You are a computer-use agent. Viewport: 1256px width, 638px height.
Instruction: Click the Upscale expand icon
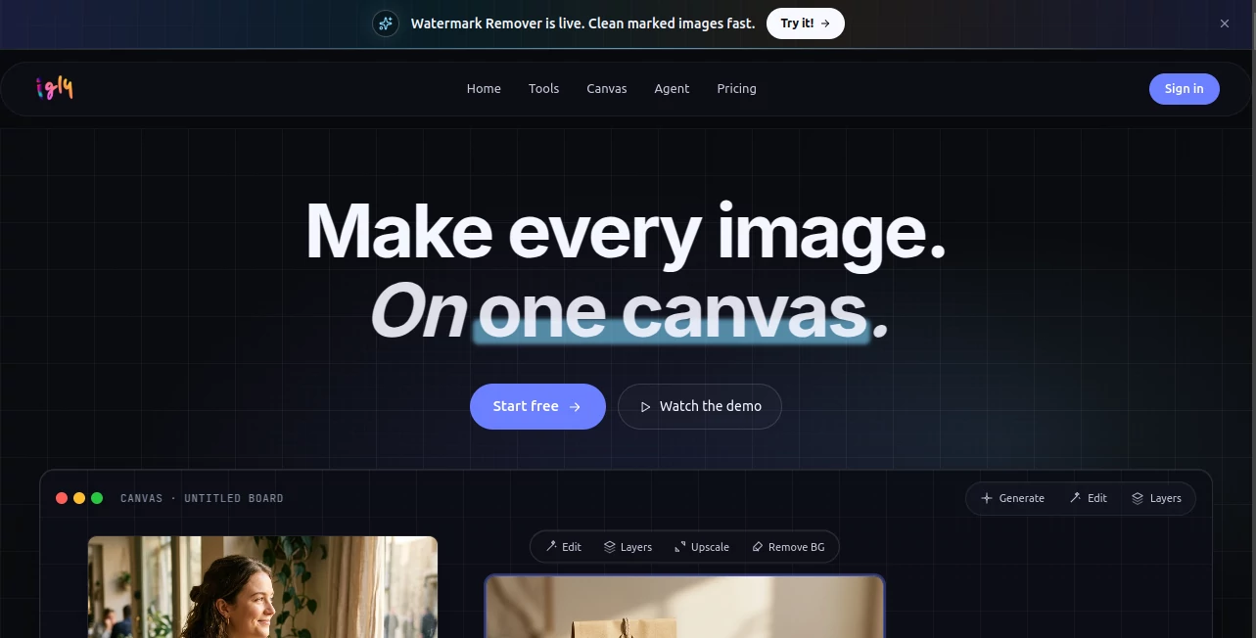(x=680, y=547)
